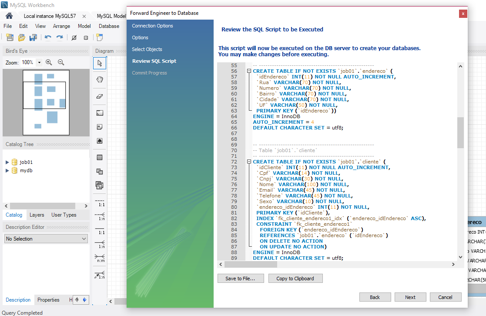Switch to the Catalog tab

tap(14, 215)
